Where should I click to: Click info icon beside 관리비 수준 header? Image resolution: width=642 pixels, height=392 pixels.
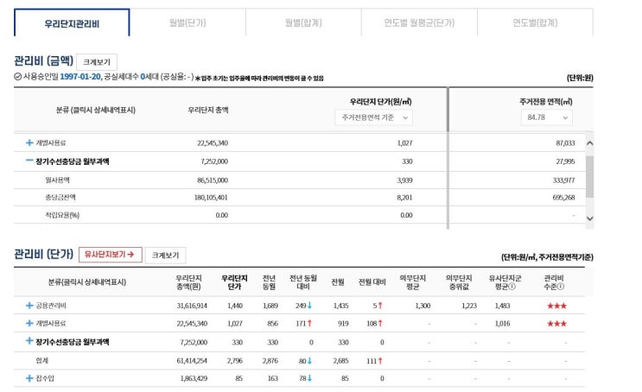coord(561,287)
